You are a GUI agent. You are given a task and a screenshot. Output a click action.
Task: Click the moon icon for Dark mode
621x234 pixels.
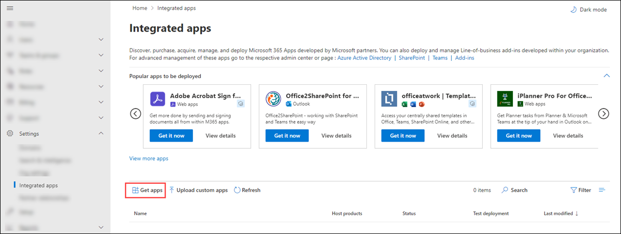(573, 9)
